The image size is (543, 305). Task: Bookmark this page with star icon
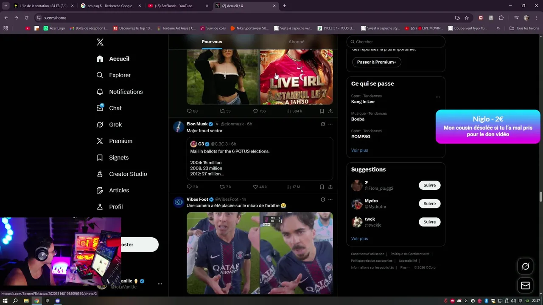[x=467, y=18]
